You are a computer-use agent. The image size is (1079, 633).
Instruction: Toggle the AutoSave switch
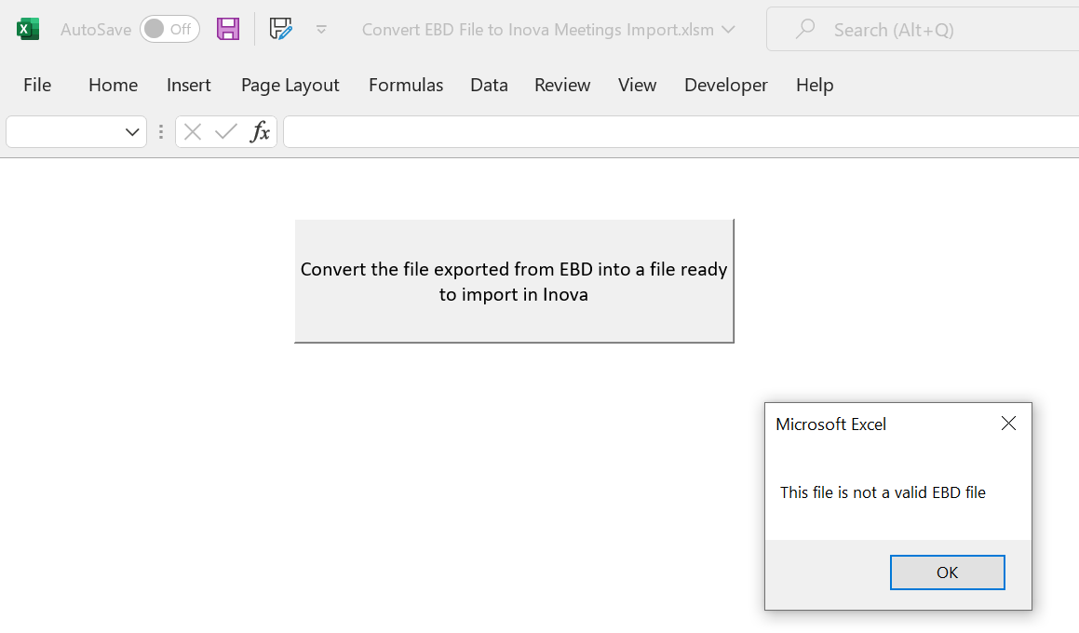(x=170, y=30)
